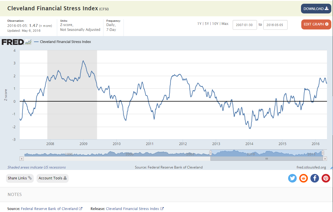Viewport: 333px width, 212px height.
Task: Click the 'Shaded areas indicate US recessions' note
Action: tap(37, 167)
